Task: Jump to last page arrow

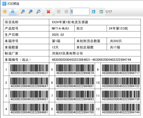Action: pyautogui.click(x=101, y=12)
